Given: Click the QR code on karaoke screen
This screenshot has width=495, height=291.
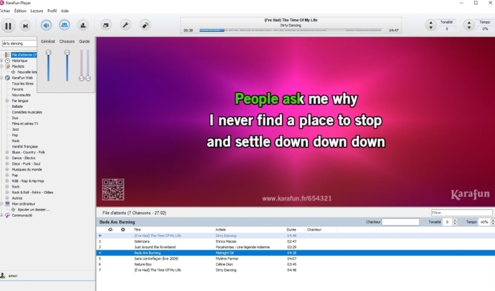Looking at the screenshot, I should [x=113, y=189].
